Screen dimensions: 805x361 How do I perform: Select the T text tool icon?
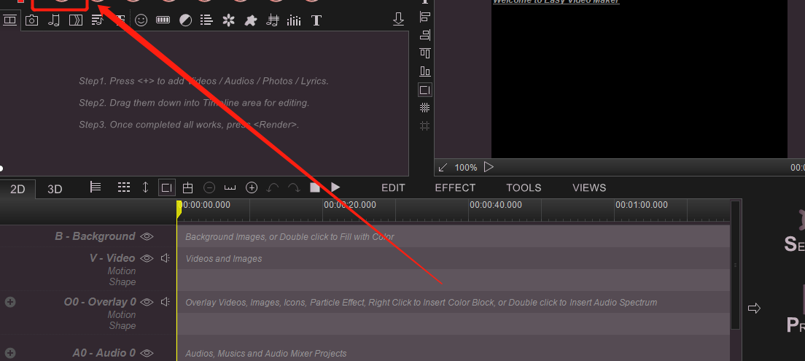(316, 20)
